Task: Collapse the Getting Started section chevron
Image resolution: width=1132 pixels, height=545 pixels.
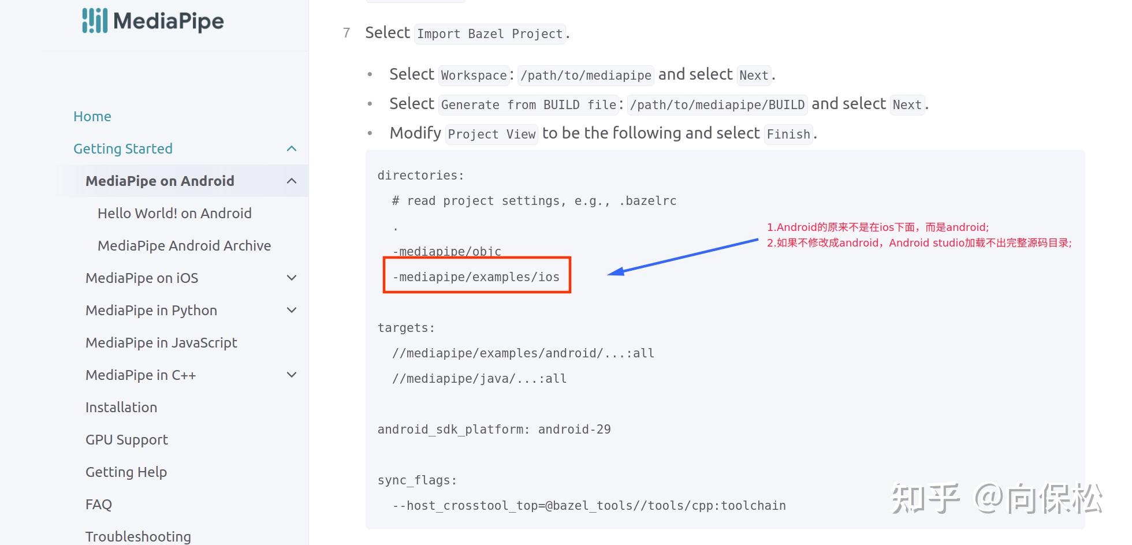Action: 292,149
